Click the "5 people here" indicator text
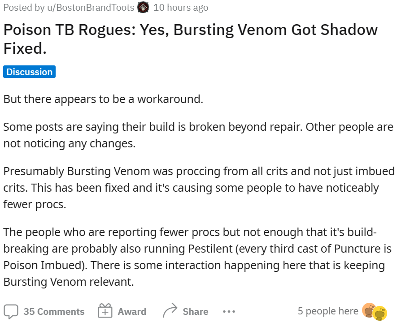 point(328,311)
